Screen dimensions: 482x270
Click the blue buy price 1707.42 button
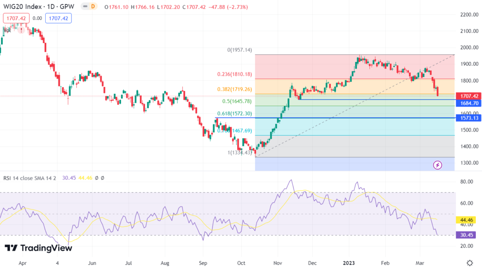(58, 18)
